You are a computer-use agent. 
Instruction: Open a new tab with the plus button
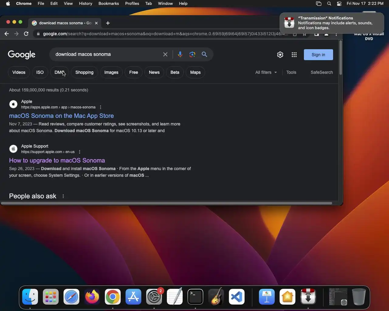coord(108,23)
